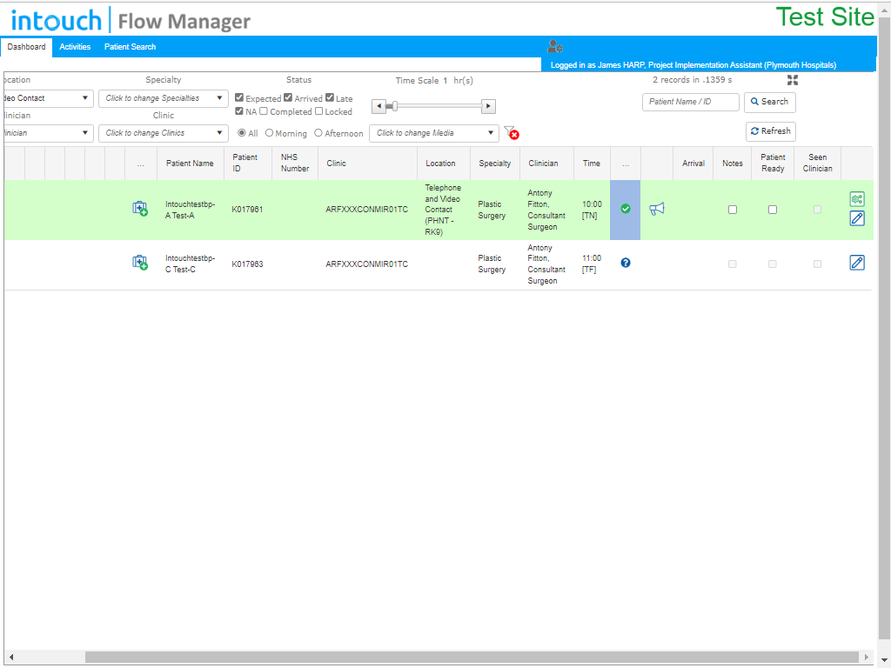Viewport: 891px width, 668px height.
Task: Open green settings icon for Test-A row
Action: tap(857, 199)
